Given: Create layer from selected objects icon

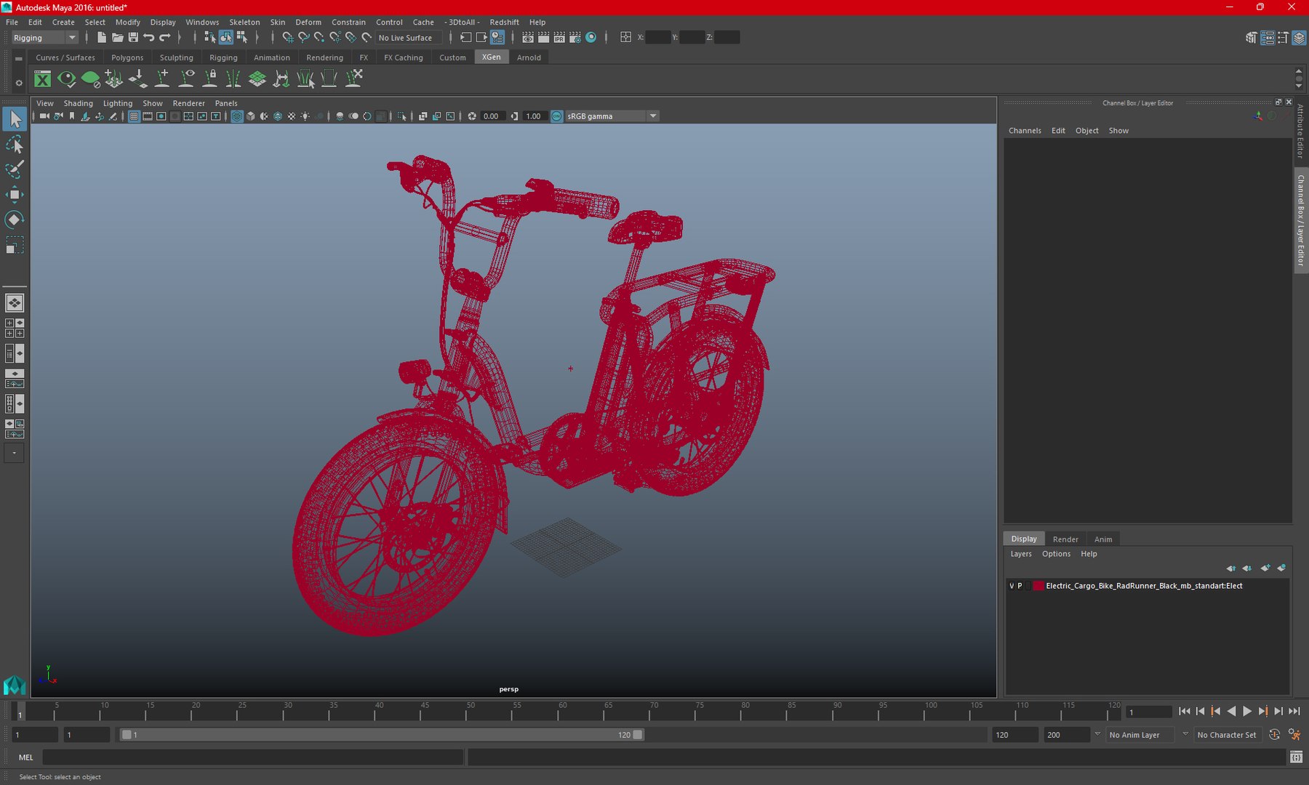Looking at the screenshot, I should coord(1281,568).
